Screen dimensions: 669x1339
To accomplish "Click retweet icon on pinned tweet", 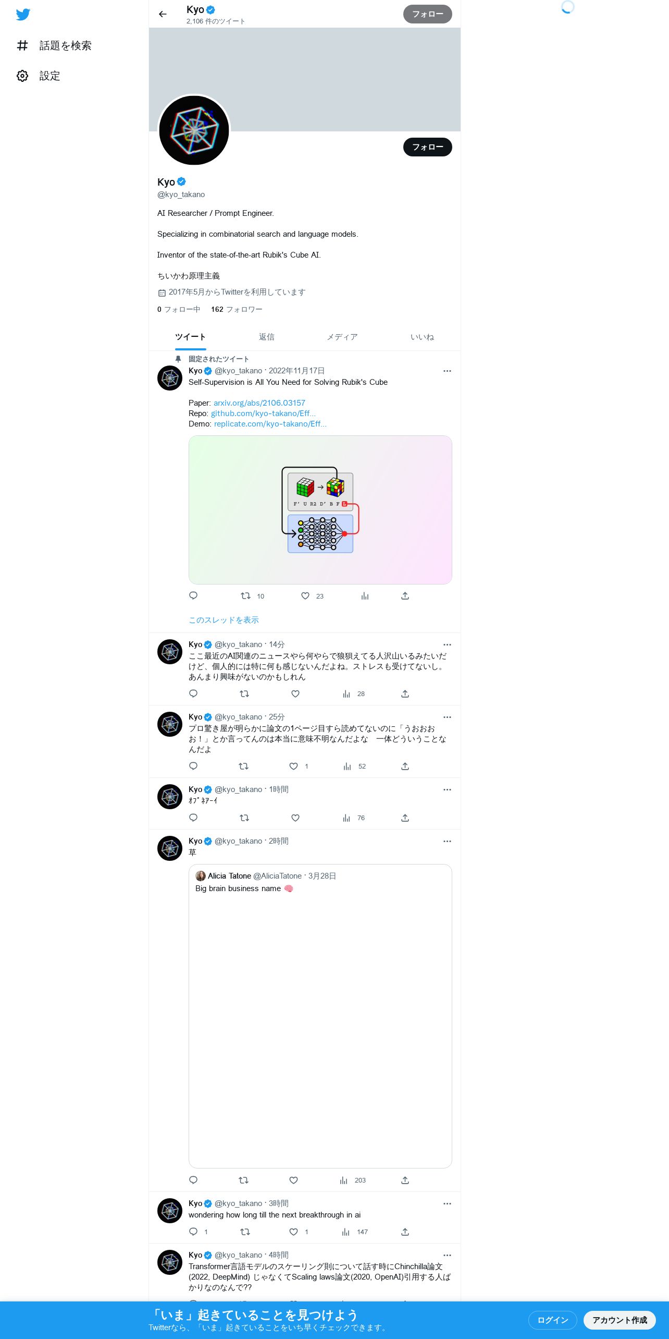I will tap(245, 596).
